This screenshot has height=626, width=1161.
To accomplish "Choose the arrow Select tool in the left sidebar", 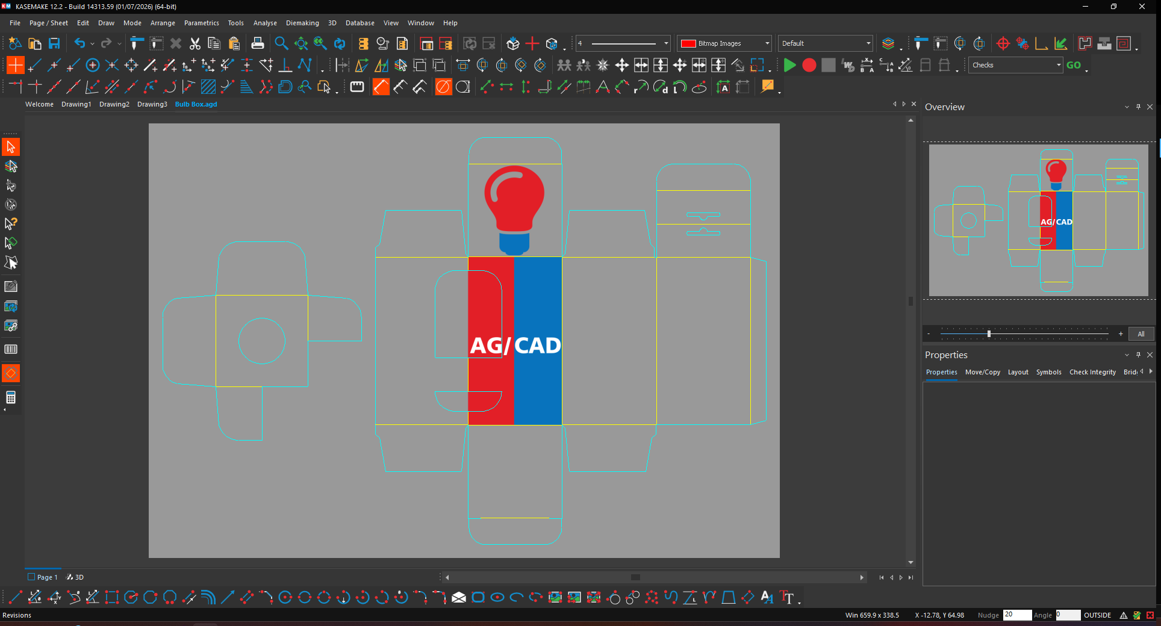I will click(x=11, y=147).
